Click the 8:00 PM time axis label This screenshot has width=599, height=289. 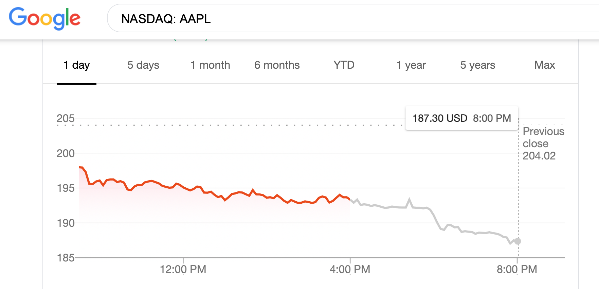[517, 269]
